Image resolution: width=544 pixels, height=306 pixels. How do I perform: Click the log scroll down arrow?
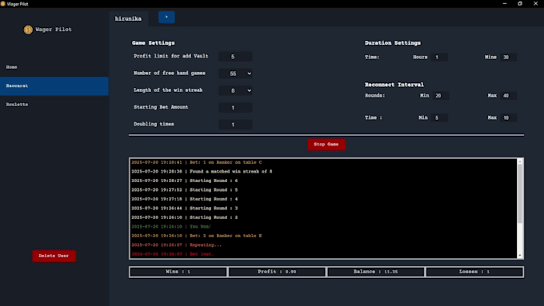coord(520,256)
